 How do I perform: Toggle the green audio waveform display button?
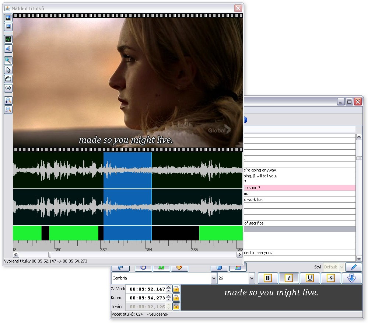(x=8, y=39)
